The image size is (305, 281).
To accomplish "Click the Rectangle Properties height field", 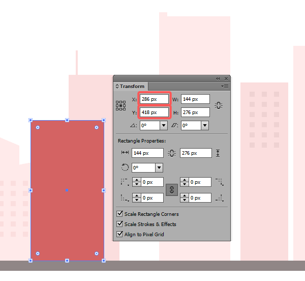I will click(196, 153).
